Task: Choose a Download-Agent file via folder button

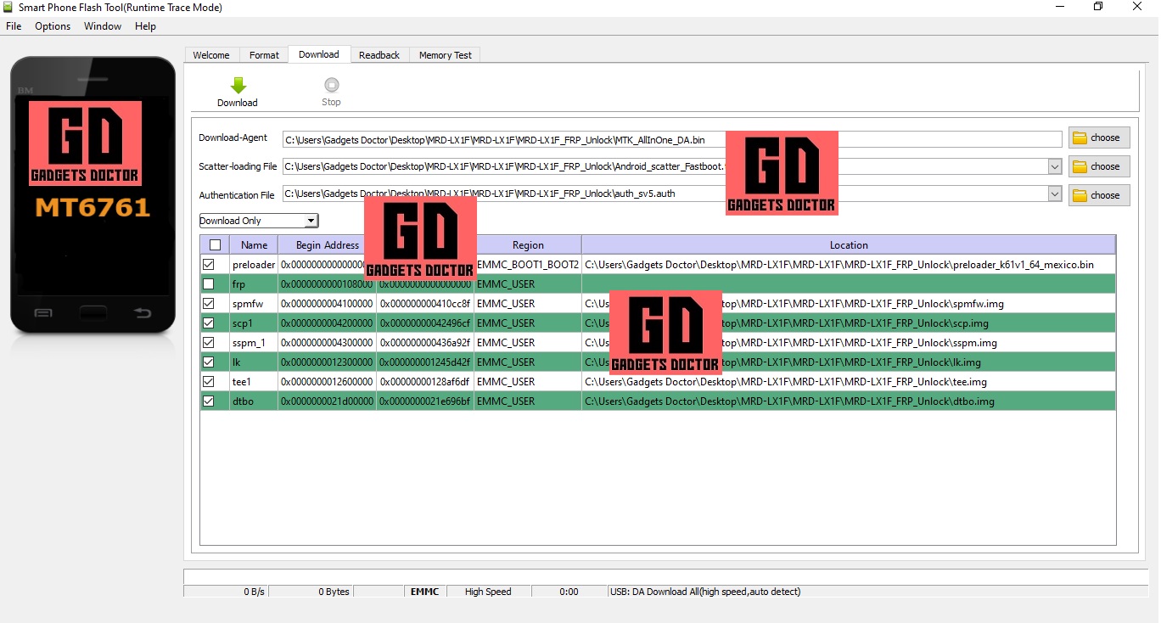Action: [1098, 138]
